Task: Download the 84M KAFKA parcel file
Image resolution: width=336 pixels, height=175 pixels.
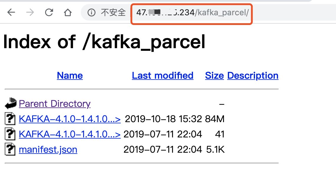Action: 70,119
